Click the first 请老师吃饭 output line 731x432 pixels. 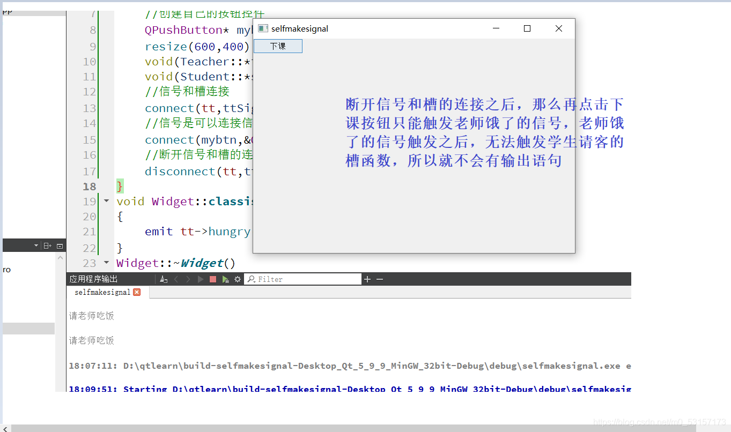tap(92, 316)
